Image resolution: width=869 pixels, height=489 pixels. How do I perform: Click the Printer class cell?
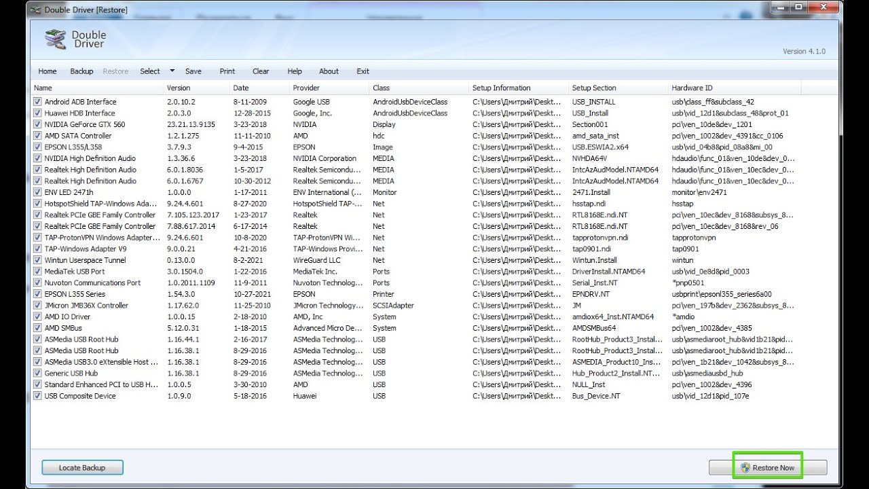[384, 294]
